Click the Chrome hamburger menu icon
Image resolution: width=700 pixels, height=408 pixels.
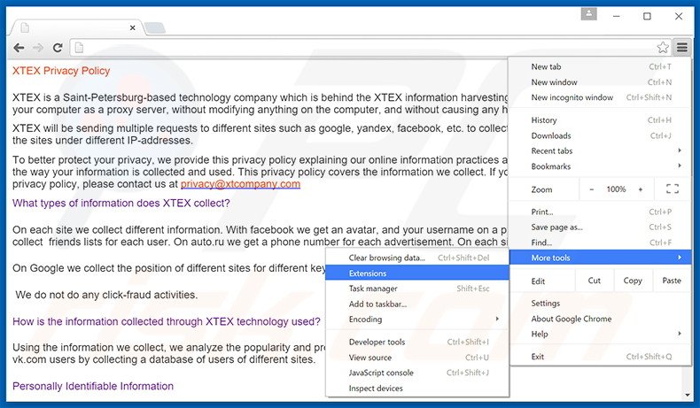coord(681,47)
